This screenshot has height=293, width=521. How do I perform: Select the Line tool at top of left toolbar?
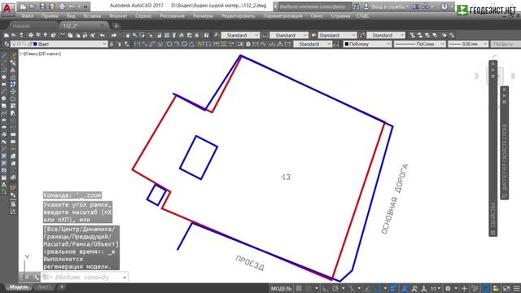pyautogui.click(x=3, y=56)
